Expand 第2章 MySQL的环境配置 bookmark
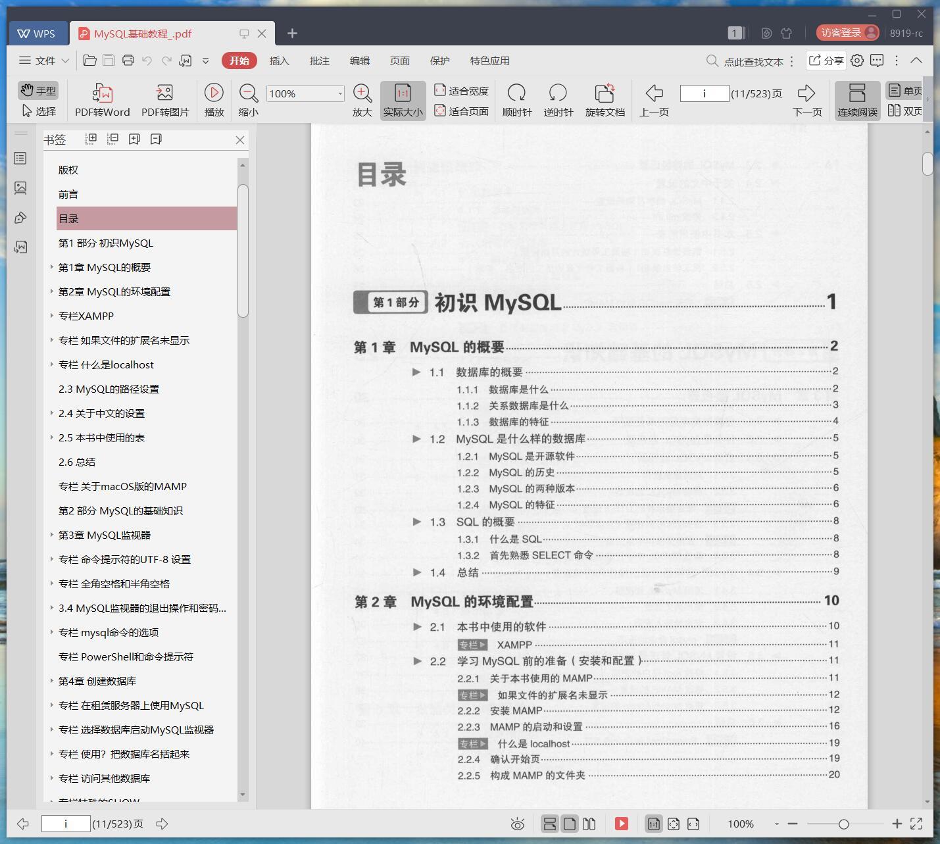This screenshot has width=940, height=844. pos(52,291)
